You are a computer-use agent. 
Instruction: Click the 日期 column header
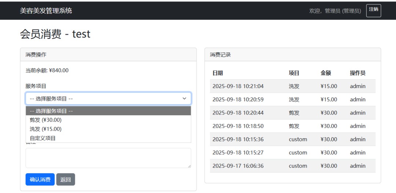click(218, 73)
